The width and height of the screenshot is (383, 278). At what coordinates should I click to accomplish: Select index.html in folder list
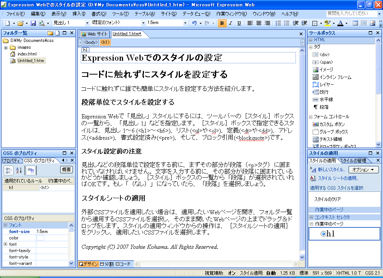[27, 54]
